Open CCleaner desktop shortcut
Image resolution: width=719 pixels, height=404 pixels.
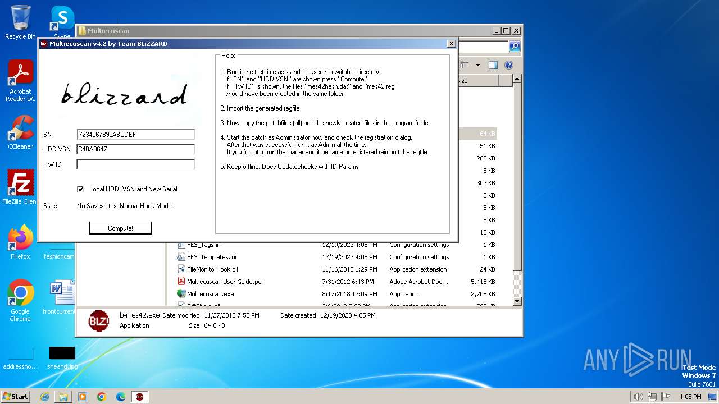coord(20,132)
